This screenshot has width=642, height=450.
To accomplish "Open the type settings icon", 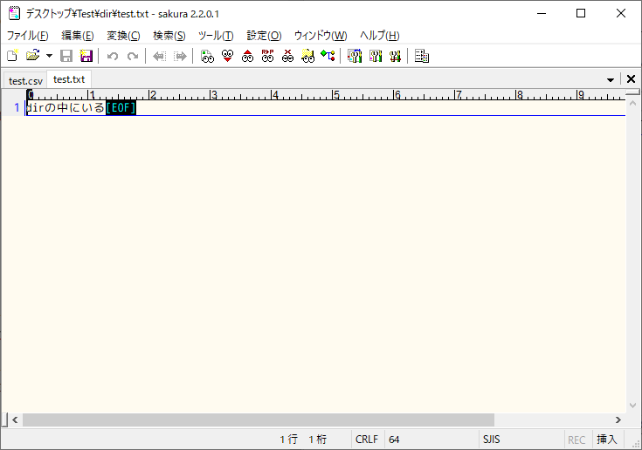I will (375, 56).
